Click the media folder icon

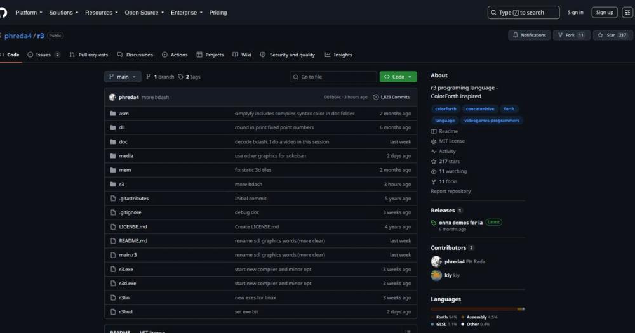click(113, 156)
